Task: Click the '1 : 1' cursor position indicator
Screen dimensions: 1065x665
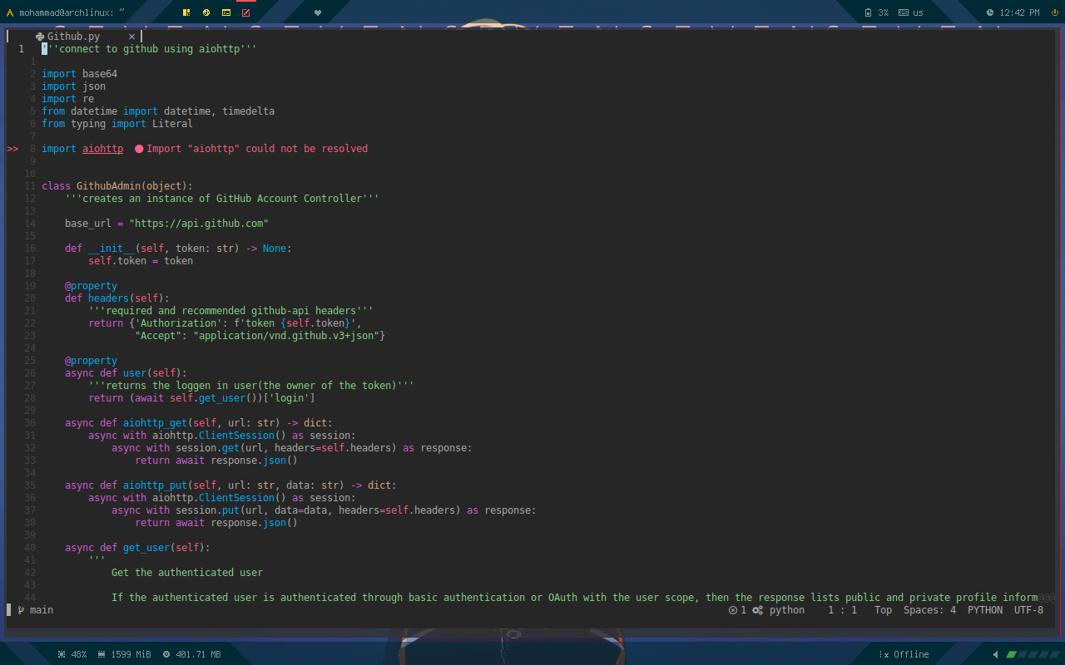Action: [x=842, y=610]
